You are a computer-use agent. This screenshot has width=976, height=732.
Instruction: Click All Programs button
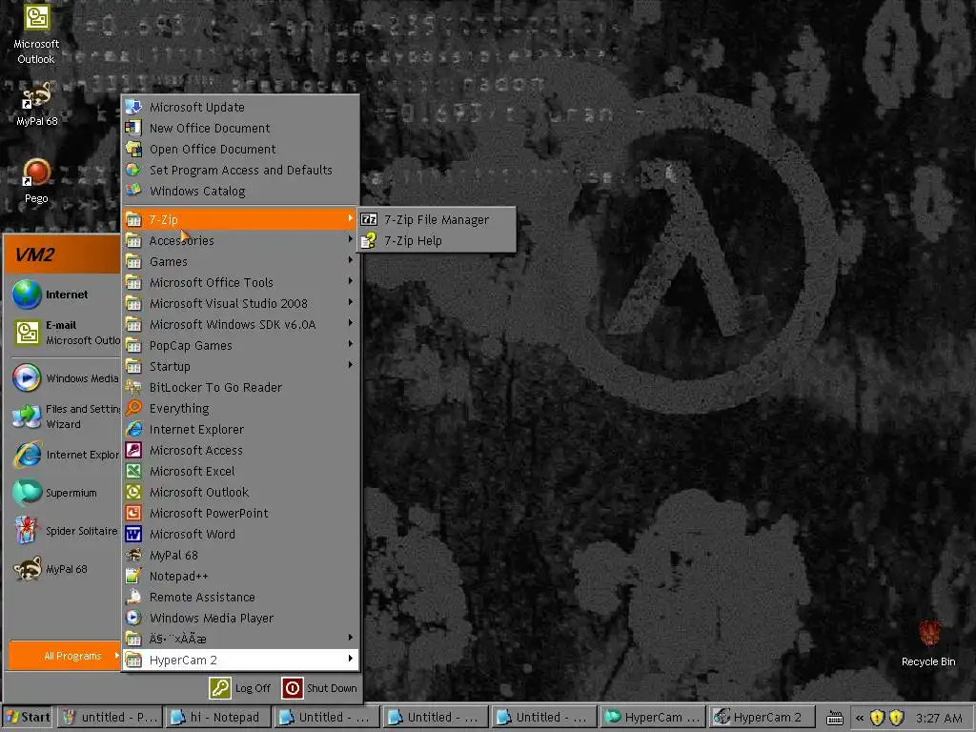(x=64, y=656)
